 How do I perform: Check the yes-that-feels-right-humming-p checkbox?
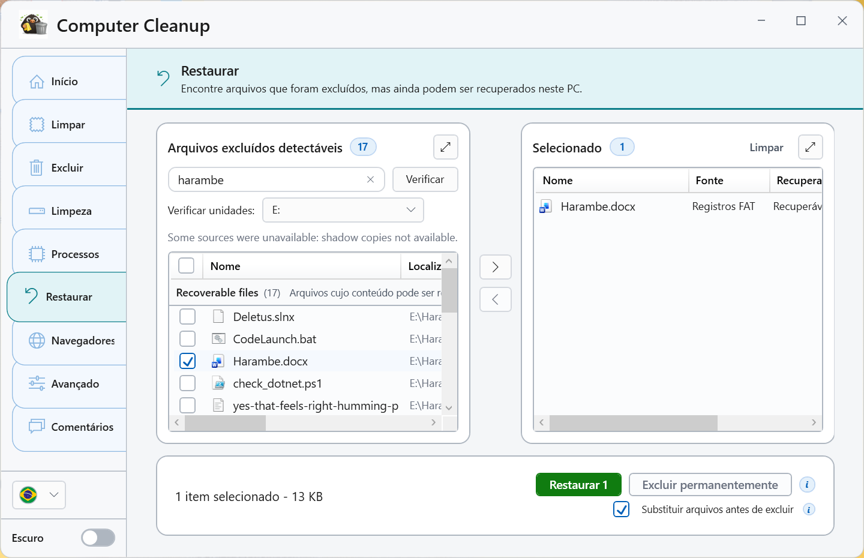point(188,406)
